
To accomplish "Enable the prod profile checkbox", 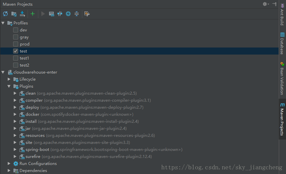I will pos(16,44).
